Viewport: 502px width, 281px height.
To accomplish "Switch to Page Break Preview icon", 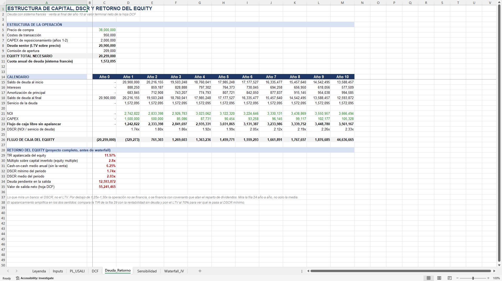I will point(450,278).
